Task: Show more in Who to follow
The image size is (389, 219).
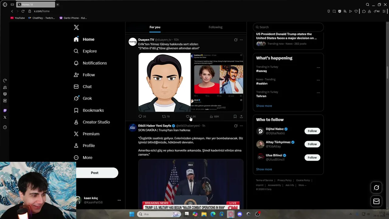Action: pos(264,169)
